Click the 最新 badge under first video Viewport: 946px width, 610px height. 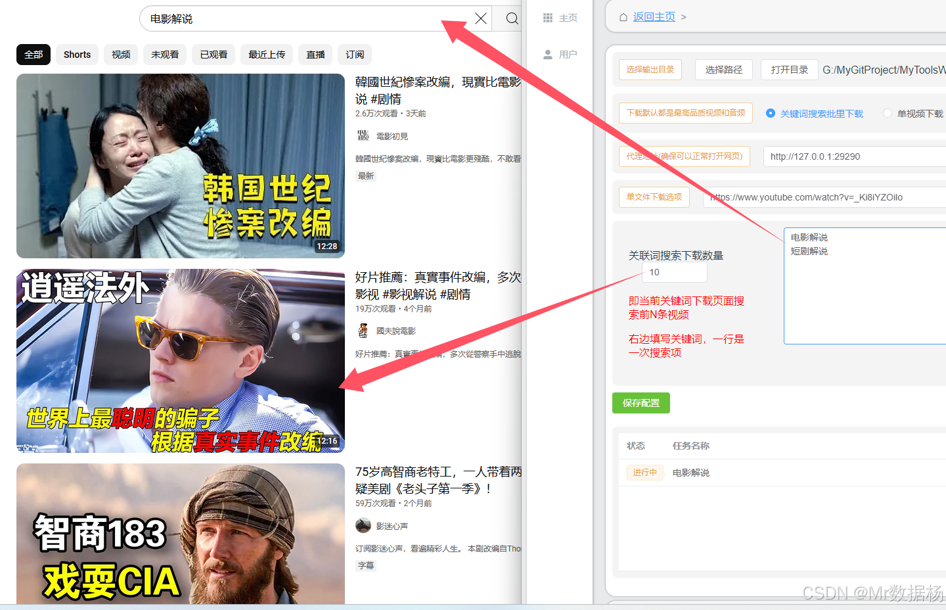[x=366, y=176]
